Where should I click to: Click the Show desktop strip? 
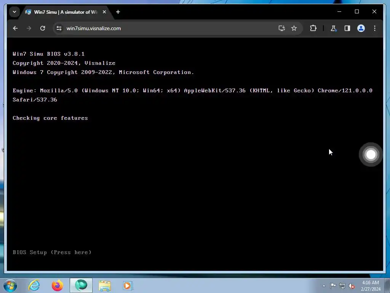388,286
